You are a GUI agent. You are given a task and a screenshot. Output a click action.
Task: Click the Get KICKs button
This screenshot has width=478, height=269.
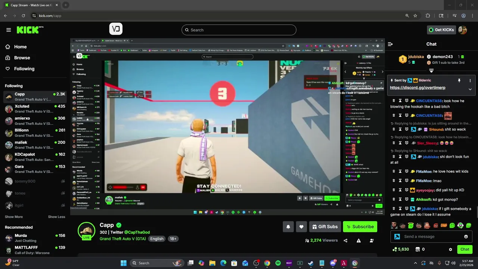pyautogui.click(x=441, y=30)
